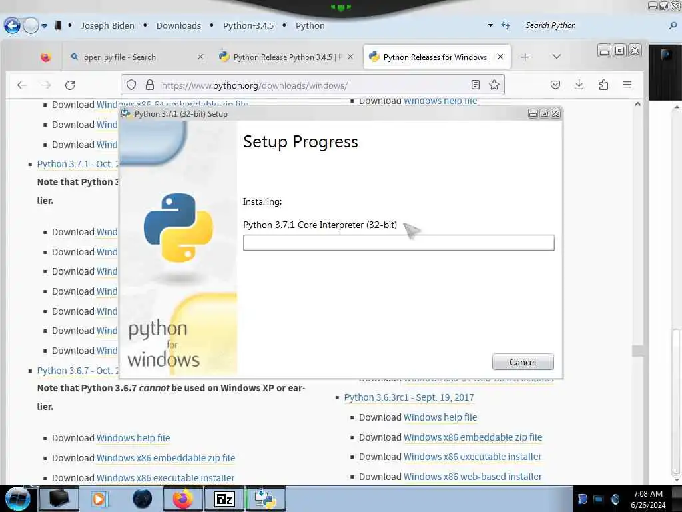This screenshot has width=682, height=512.
Task: Expand the list all tabs dropdown
Action: click(x=557, y=57)
